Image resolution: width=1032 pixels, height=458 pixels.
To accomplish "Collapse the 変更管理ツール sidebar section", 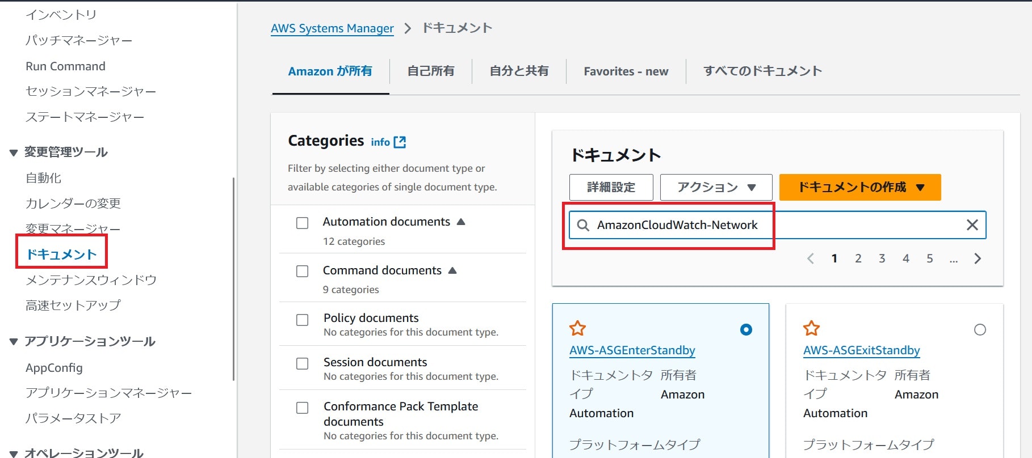I will [14, 152].
